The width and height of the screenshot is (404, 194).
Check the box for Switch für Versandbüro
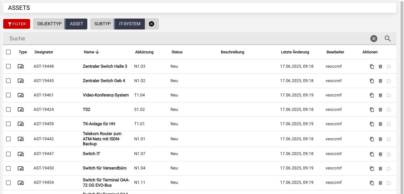(8, 168)
